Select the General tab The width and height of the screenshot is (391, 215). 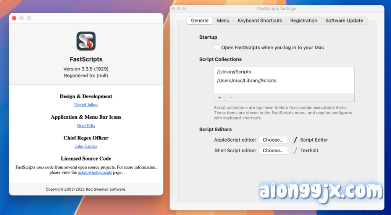pos(200,21)
